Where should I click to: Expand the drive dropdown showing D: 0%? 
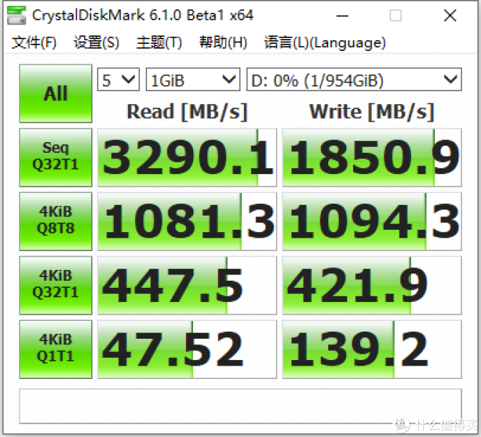354,79
